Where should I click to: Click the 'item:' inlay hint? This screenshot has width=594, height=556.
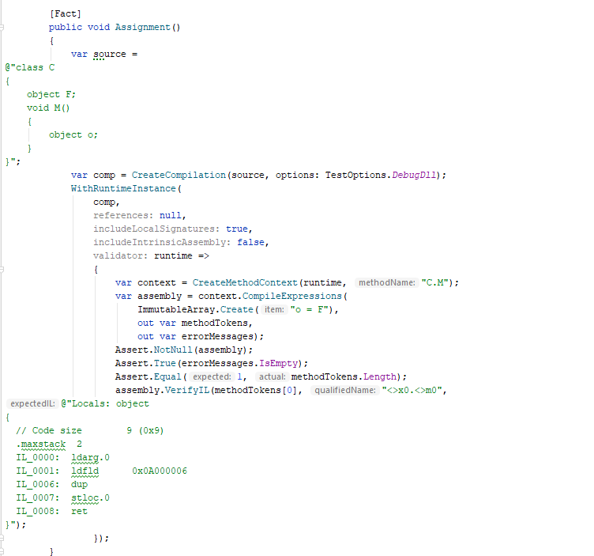click(x=274, y=310)
